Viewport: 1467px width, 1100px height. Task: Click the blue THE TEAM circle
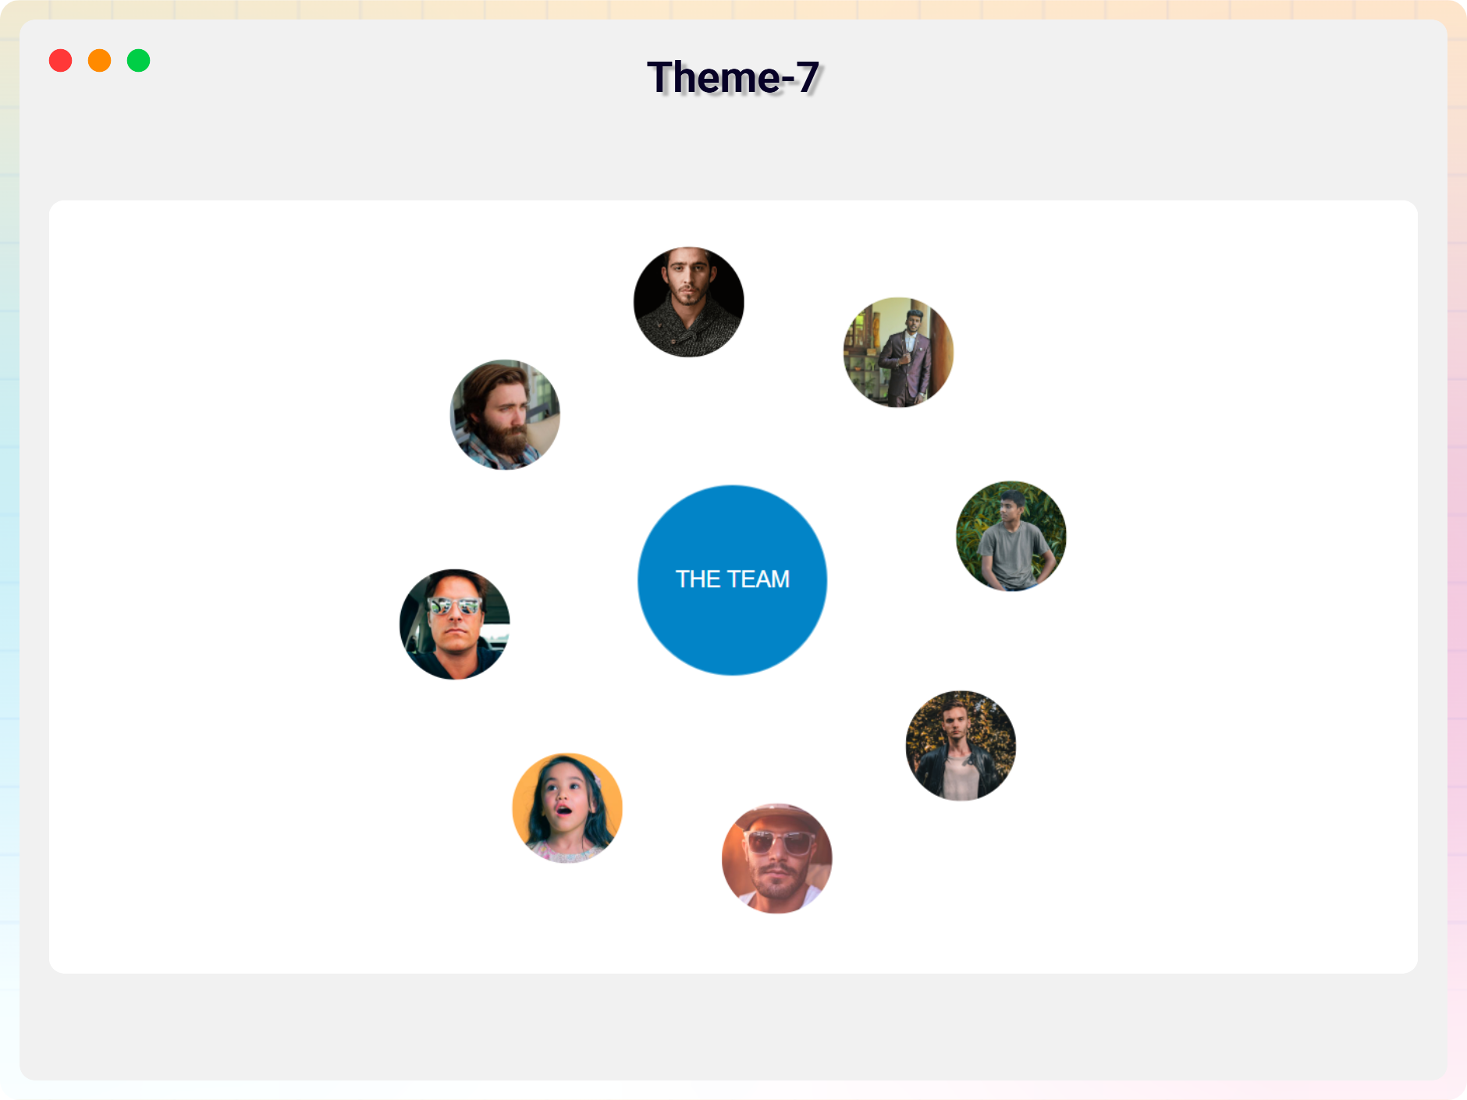pyautogui.click(x=732, y=624)
